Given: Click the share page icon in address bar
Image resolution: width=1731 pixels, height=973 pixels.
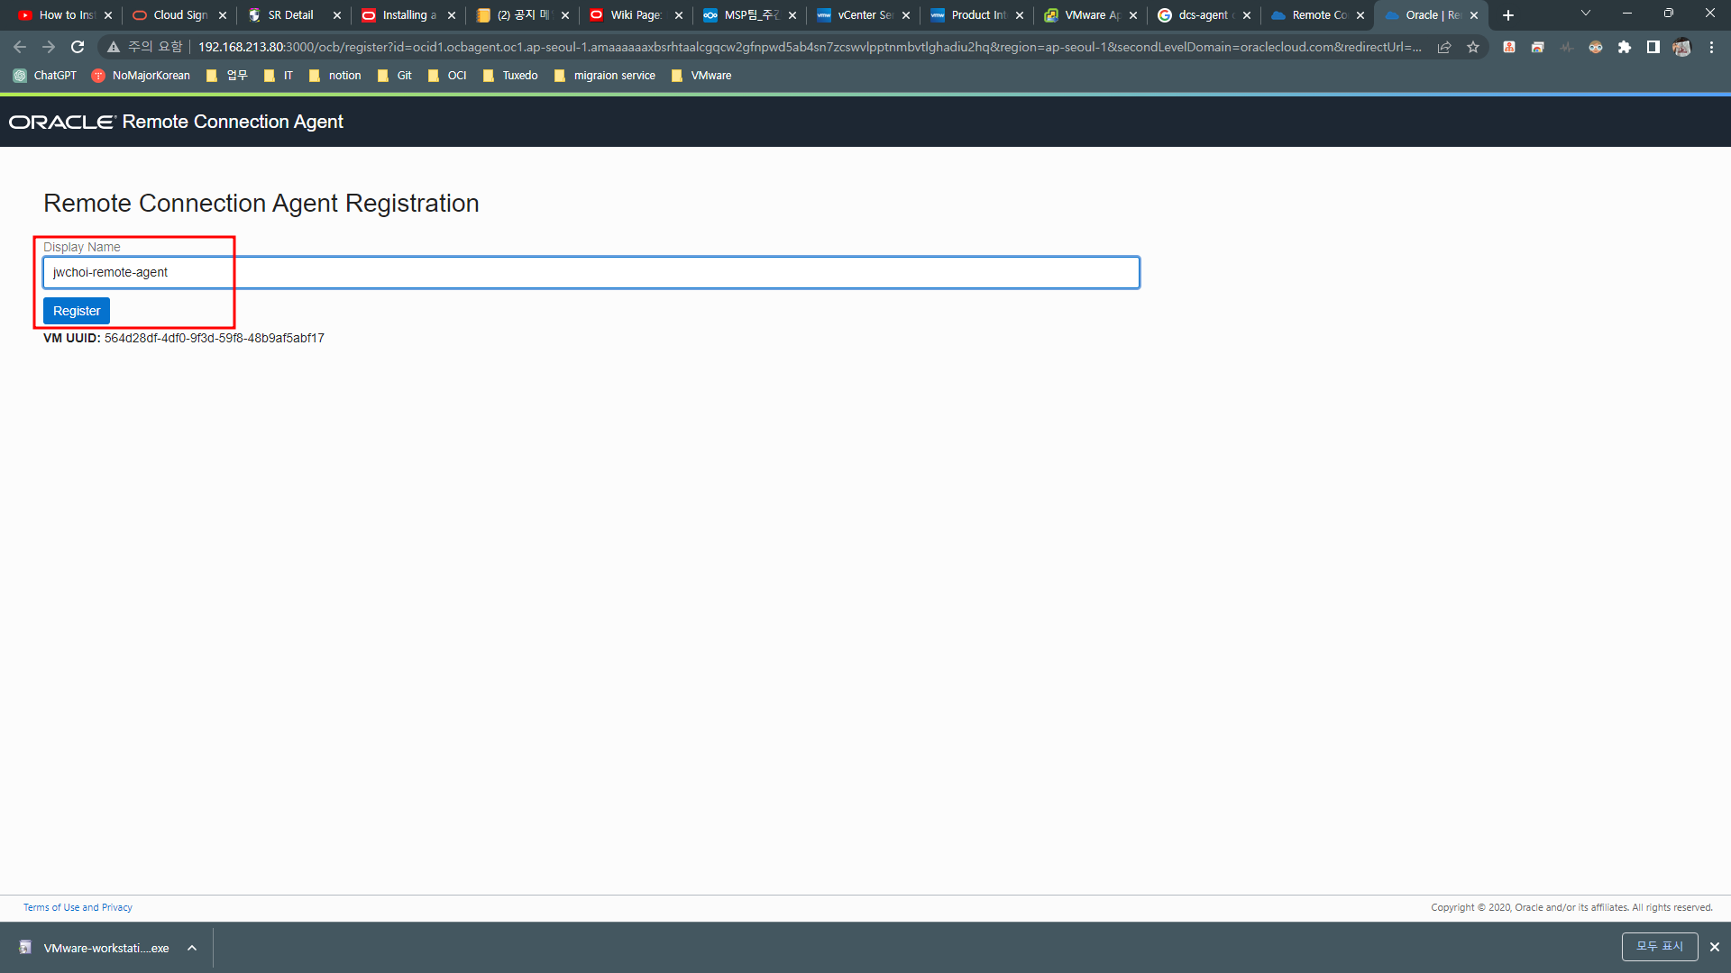Looking at the screenshot, I should (1444, 47).
